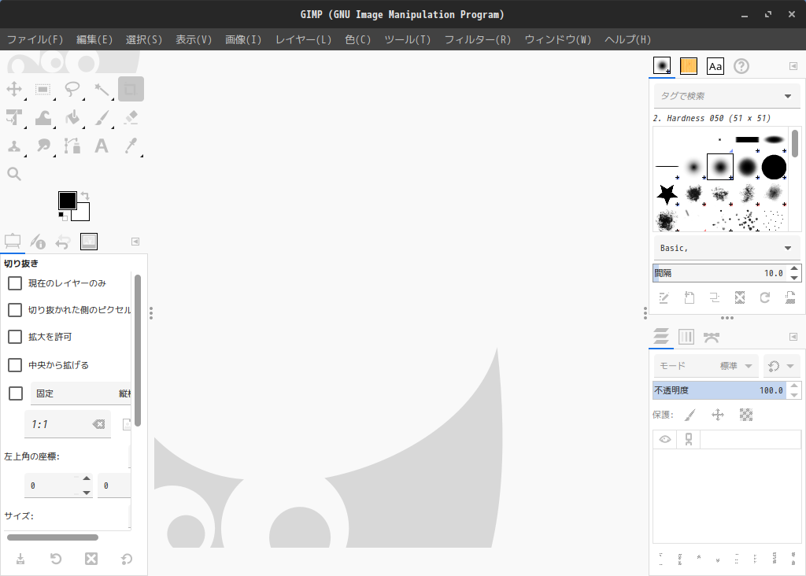Open the フィルター(R) menu

tap(477, 39)
